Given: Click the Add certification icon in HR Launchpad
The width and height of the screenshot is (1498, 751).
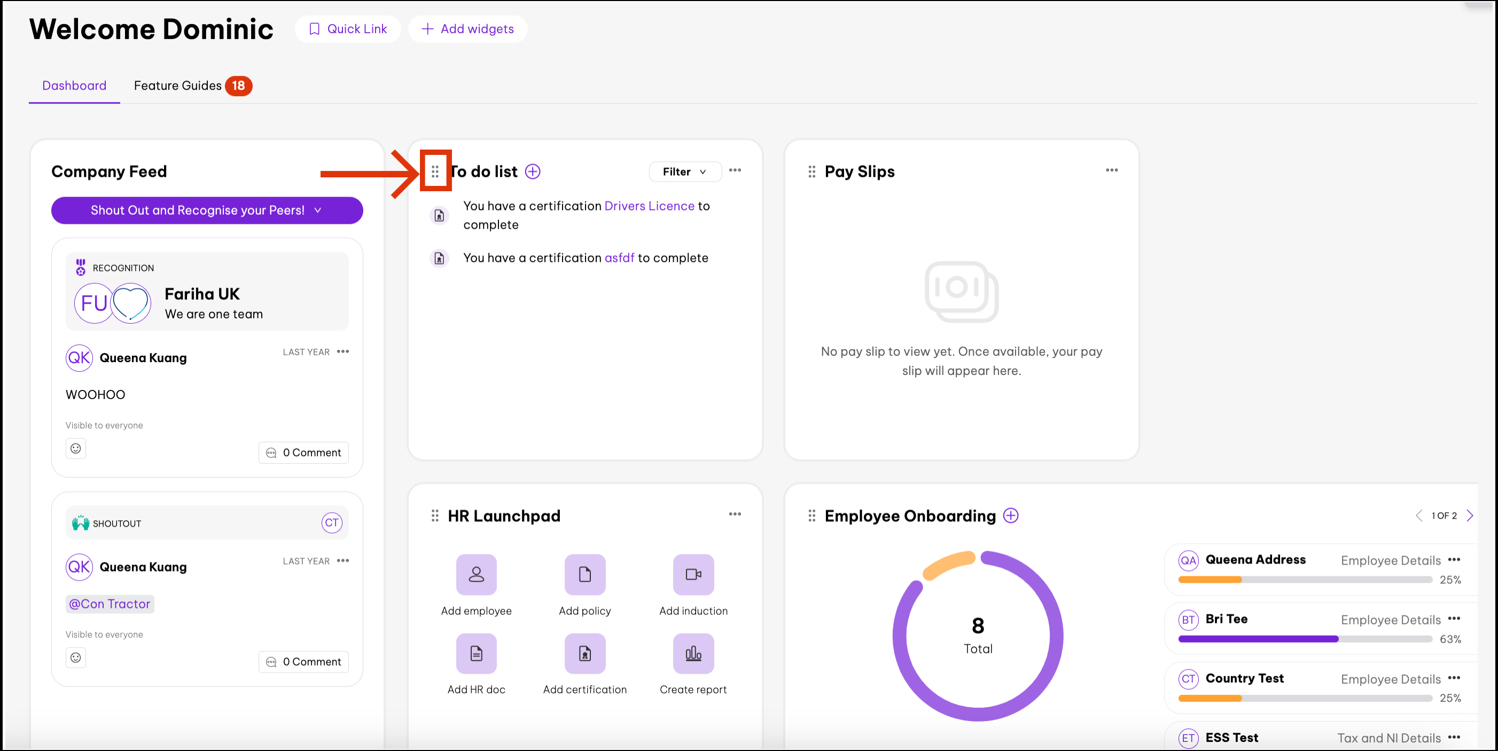Looking at the screenshot, I should click(584, 653).
